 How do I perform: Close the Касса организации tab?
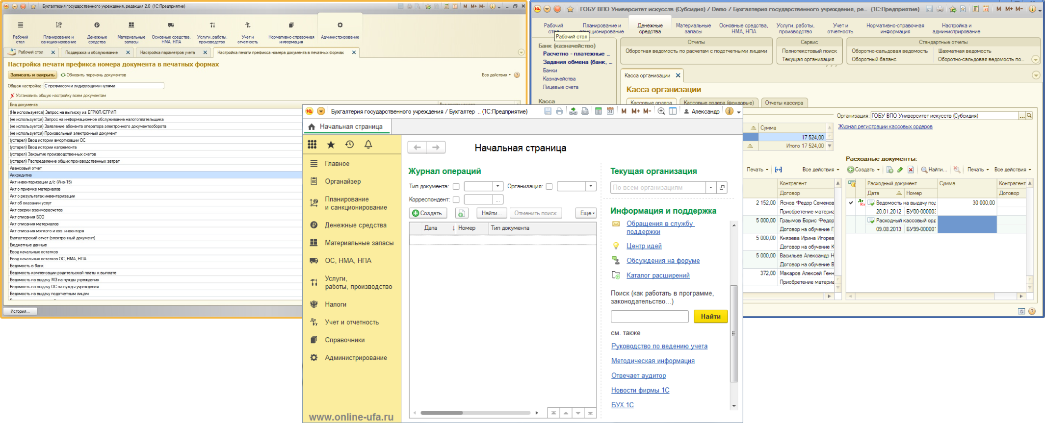(678, 75)
